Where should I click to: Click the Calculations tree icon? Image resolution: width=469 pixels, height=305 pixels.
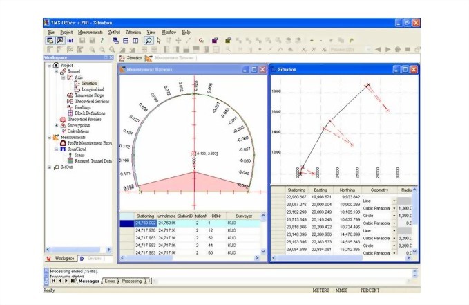pos(63,131)
